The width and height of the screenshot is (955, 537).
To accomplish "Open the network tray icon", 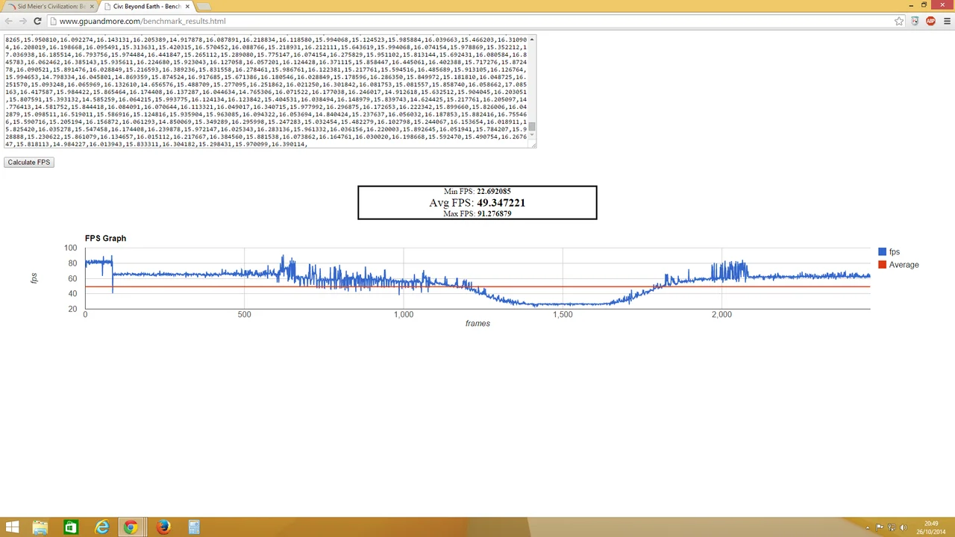I will pyautogui.click(x=892, y=528).
